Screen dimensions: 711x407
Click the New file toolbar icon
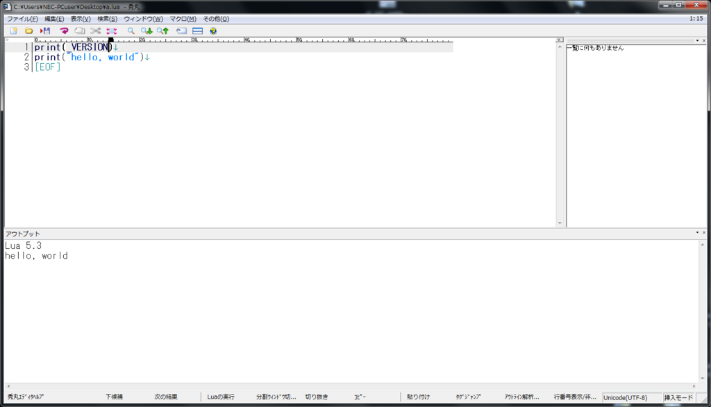(x=14, y=31)
